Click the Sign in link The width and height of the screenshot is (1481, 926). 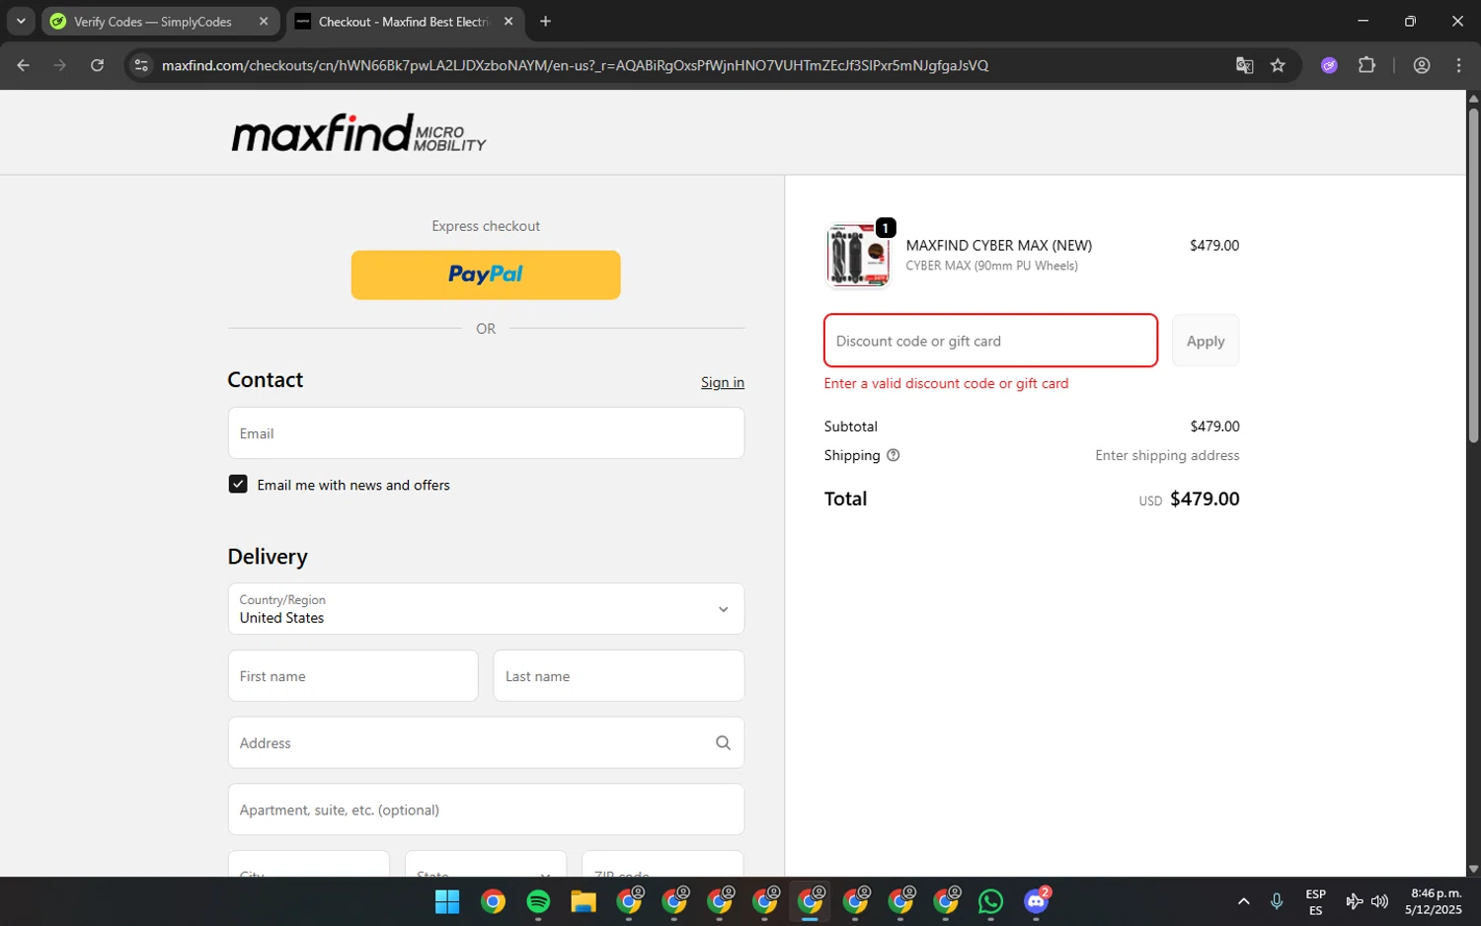tap(723, 382)
